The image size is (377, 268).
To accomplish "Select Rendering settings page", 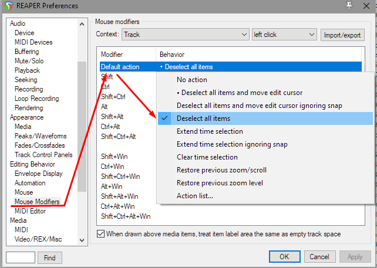I will click(x=29, y=108).
